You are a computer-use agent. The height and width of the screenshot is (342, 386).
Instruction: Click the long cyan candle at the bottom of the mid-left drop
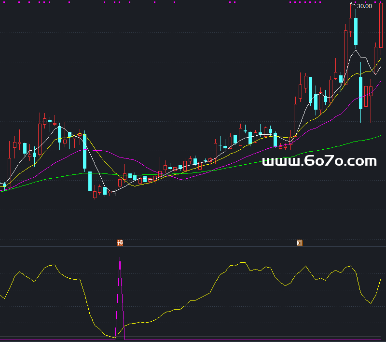coord(90,181)
